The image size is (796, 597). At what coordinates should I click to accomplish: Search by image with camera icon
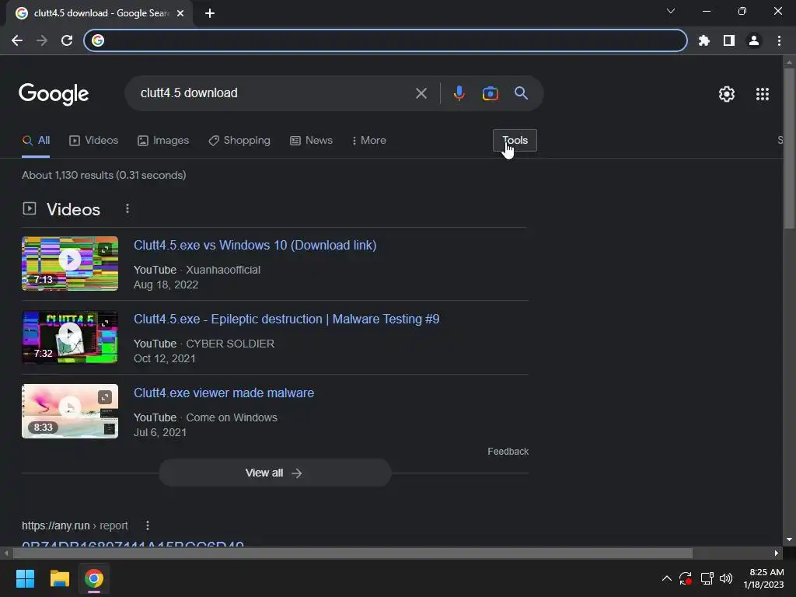[x=490, y=93]
